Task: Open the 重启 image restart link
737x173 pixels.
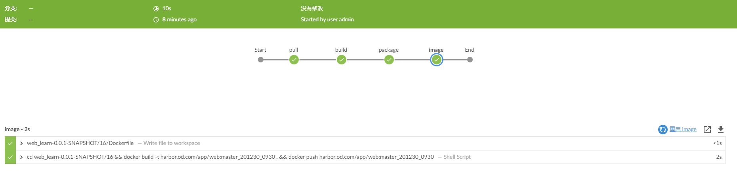Action: (x=683, y=129)
